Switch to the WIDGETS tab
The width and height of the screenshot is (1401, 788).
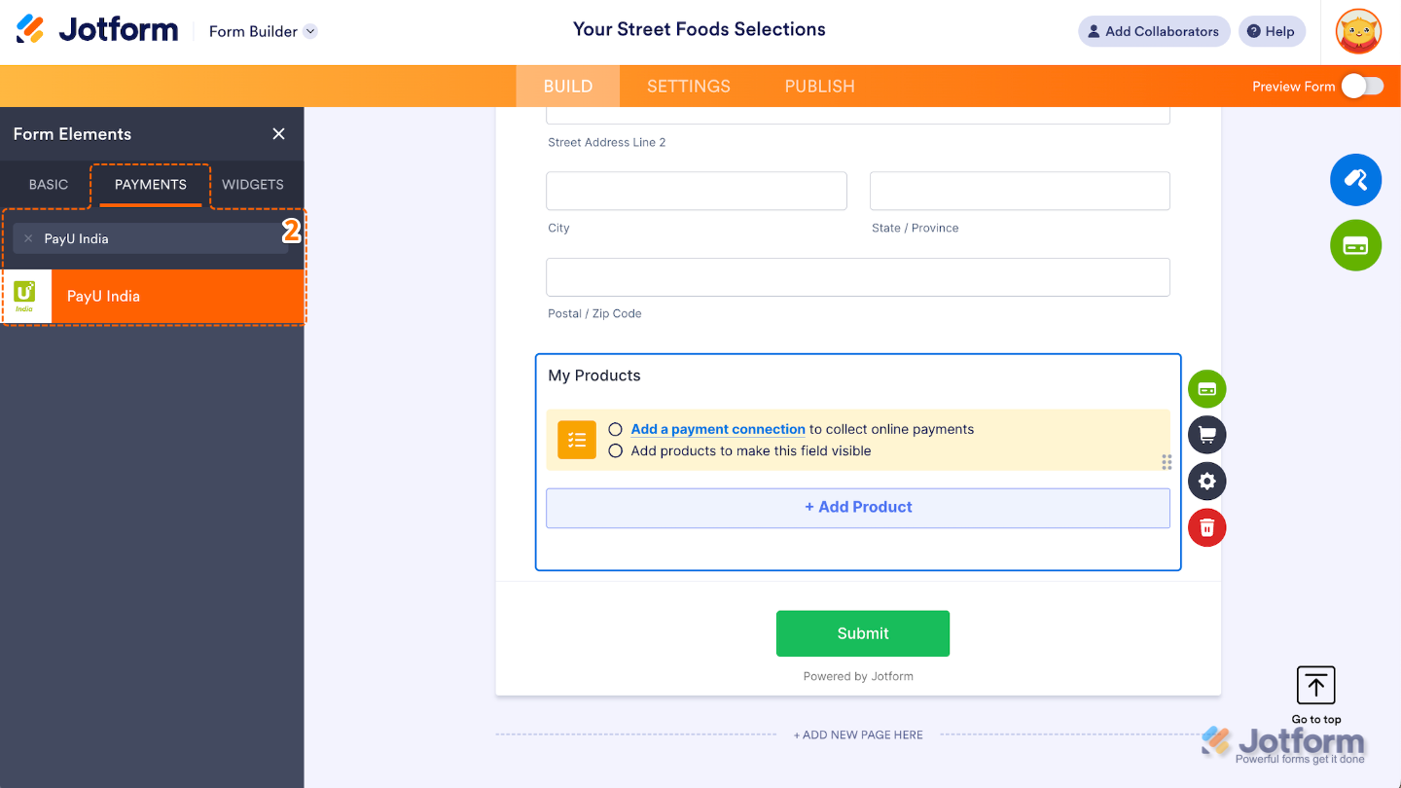coord(252,184)
